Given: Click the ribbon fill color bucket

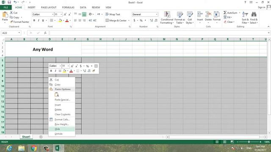Looking at the screenshot, I should pyautogui.click(x=60, y=21).
